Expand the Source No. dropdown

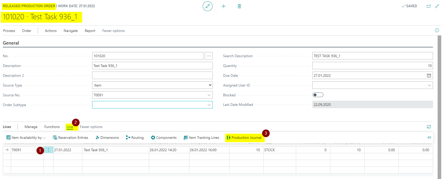pyautogui.click(x=209, y=95)
